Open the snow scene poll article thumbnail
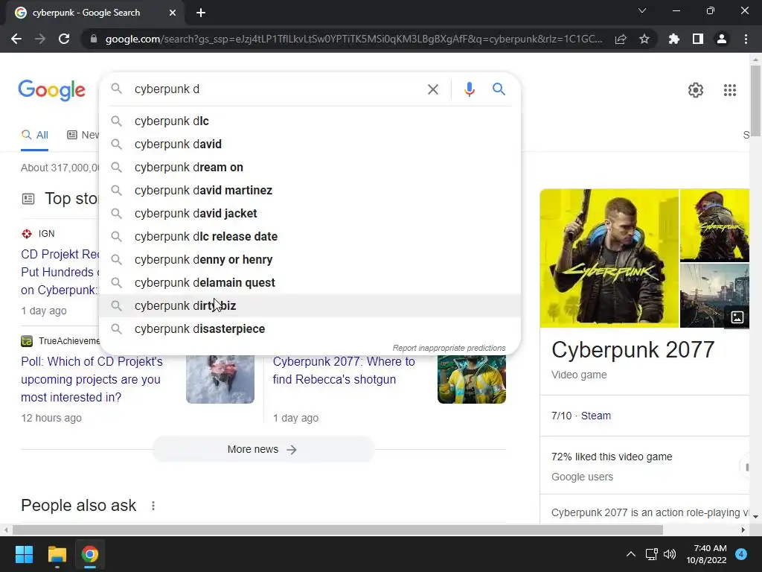 click(220, 379)
